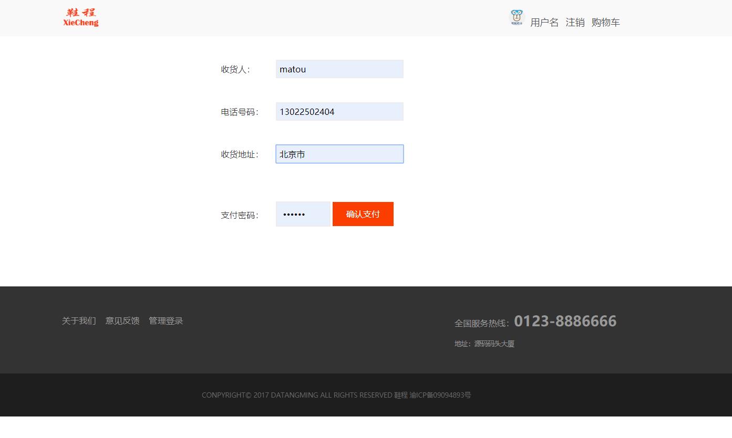732x438 pixels.
Task: Focus the 支付密码 password field
Action: click(x=303, y=214)
